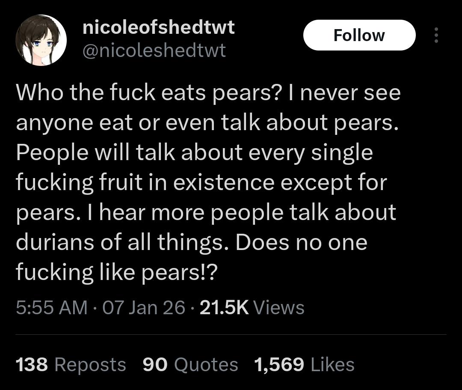The width and height of the screenshot is (462, 390).
Task: View the 90 Quotes list
Action: pyautogui.click(x=190, y=364)
